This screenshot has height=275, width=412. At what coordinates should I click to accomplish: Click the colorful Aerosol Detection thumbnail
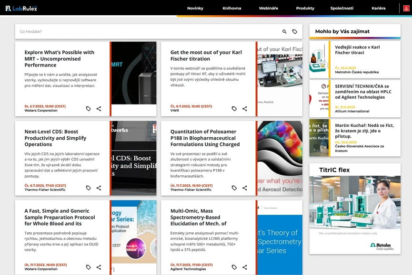point(280,158)
